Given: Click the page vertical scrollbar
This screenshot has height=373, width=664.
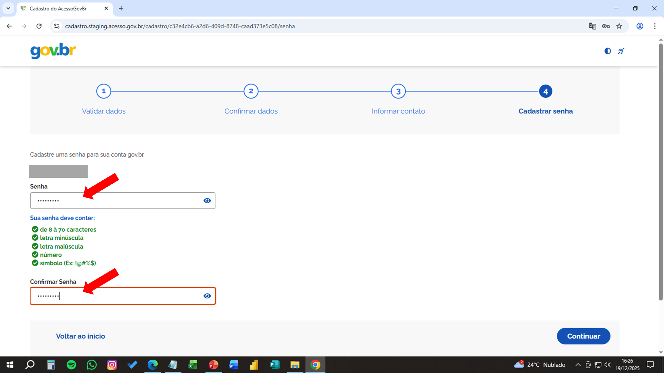Looking at the screenshot, I should point(661,172).
